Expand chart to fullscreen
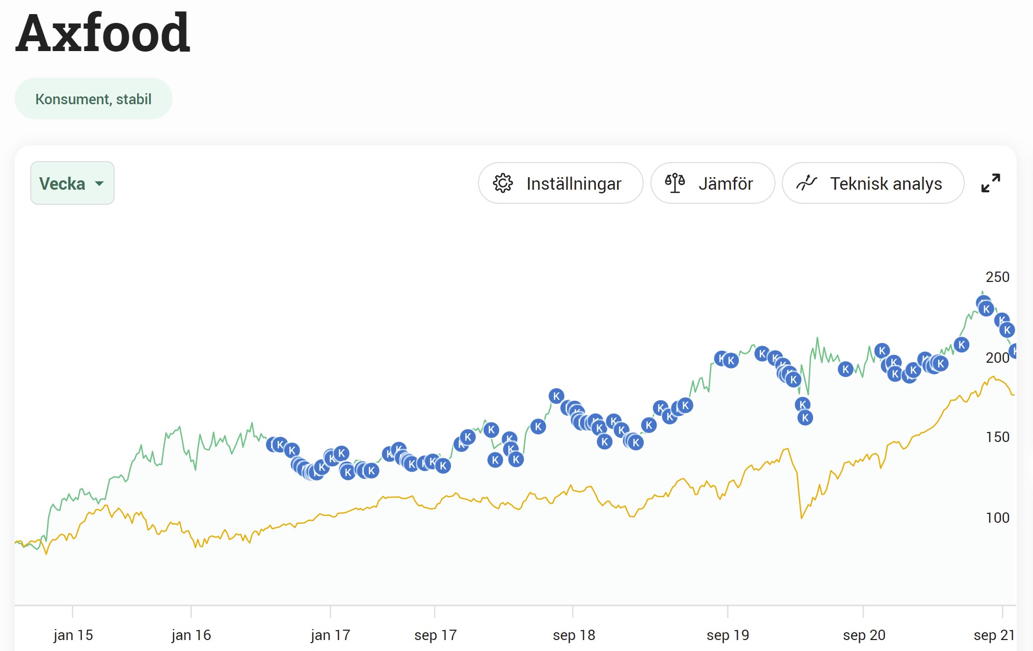The width and height of the screenshot is (1033, 651). click(x=990, y=183)
